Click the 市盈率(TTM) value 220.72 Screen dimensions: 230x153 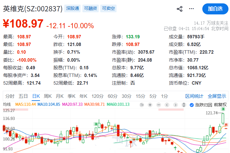(207, 52)
